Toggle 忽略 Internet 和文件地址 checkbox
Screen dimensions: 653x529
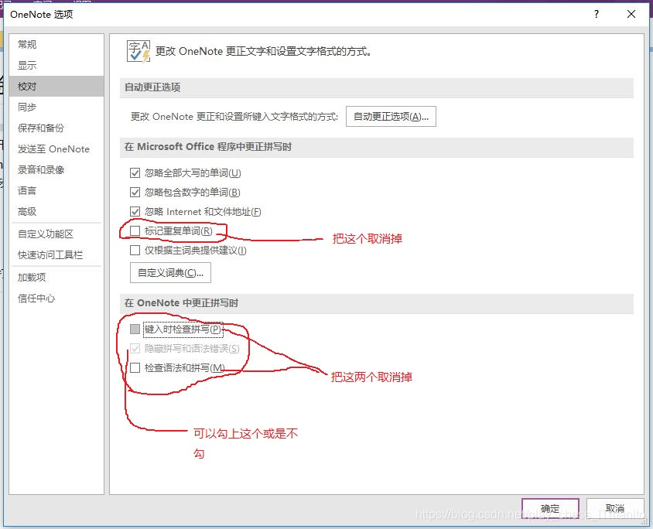[x=135, y=211]
